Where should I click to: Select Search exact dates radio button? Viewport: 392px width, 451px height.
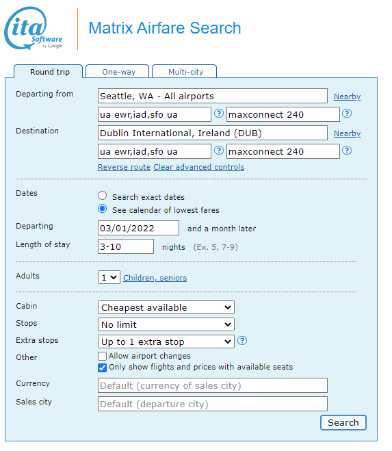pos(102,196)
